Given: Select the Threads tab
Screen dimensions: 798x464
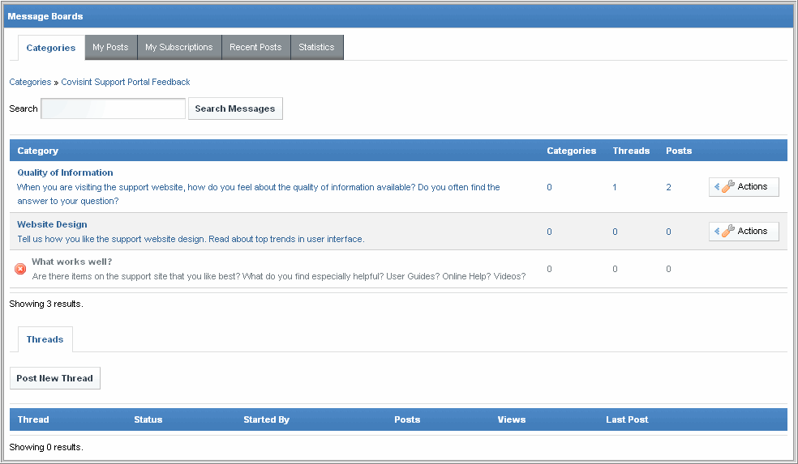Looking at the screenshot, I should point(45,340).
